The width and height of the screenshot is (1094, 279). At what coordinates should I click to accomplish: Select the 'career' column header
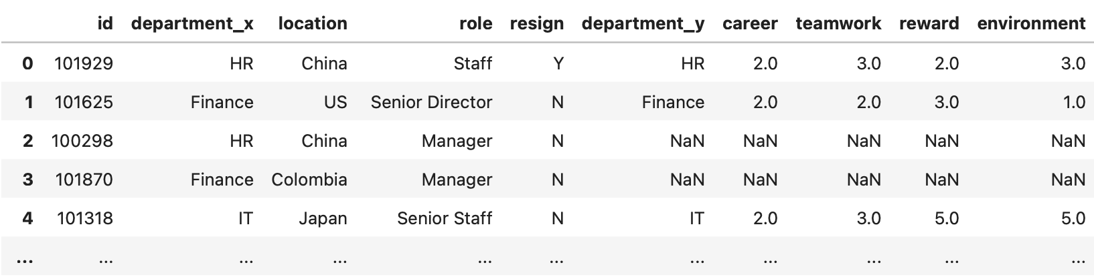tap(750, 24)
